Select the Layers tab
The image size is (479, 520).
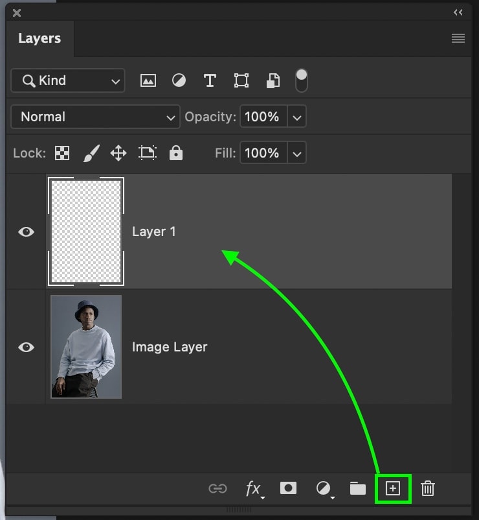[39, 38]
